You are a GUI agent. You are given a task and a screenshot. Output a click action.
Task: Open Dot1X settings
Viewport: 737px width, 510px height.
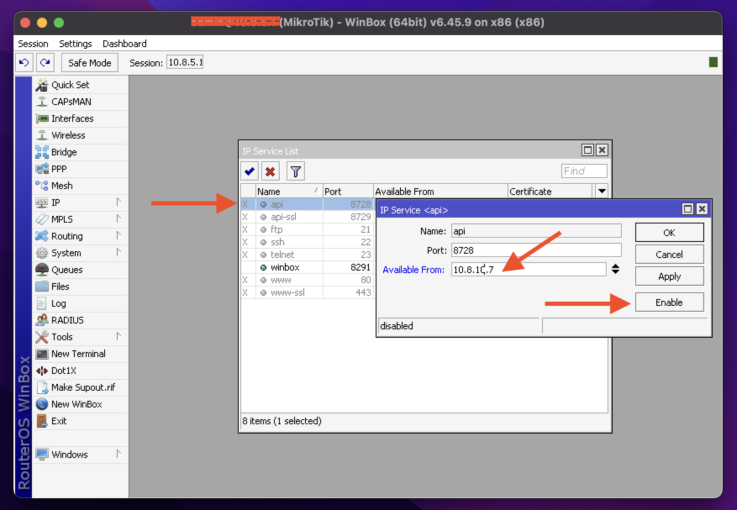(80, 371)
